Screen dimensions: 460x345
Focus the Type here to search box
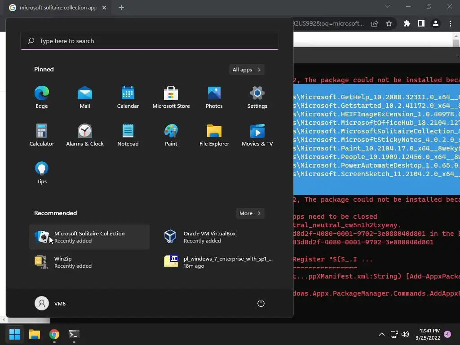[150, 41]
